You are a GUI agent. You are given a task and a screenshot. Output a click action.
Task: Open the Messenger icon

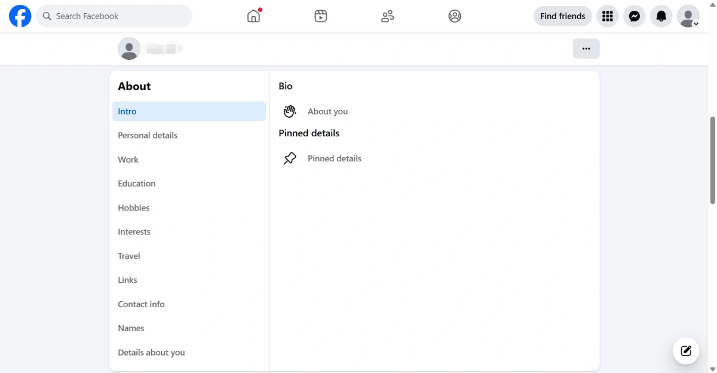[635, 16]
